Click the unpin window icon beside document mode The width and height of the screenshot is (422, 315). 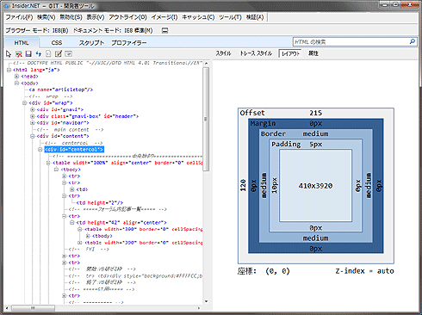point(164,30)
